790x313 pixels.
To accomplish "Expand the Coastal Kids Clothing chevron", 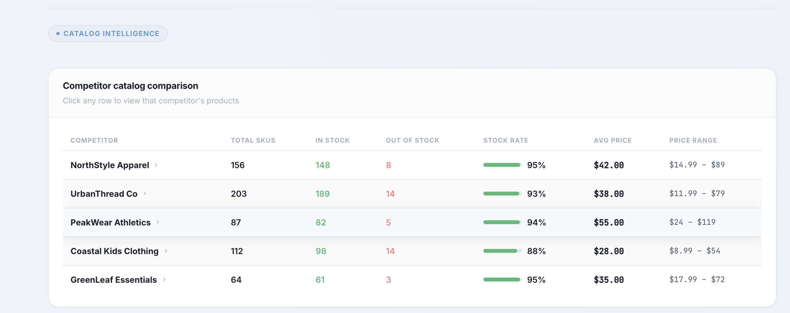I will point(167,251).
